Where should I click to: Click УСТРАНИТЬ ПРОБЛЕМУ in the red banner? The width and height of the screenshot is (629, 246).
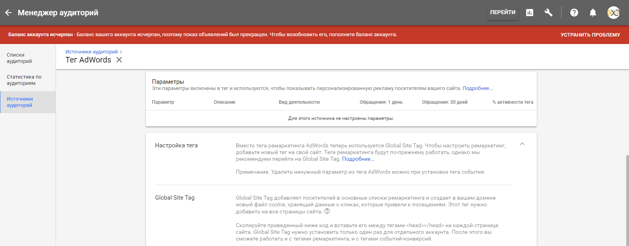tap(590, 35)
